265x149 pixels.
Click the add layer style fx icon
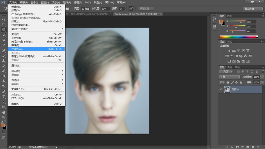[232, 147]
